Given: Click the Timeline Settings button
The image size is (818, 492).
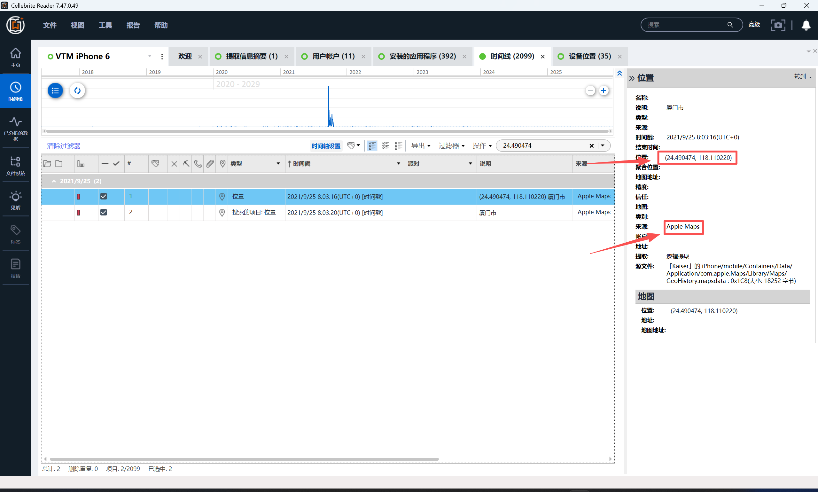Looking at the screenshot, I should click(326, 146).
